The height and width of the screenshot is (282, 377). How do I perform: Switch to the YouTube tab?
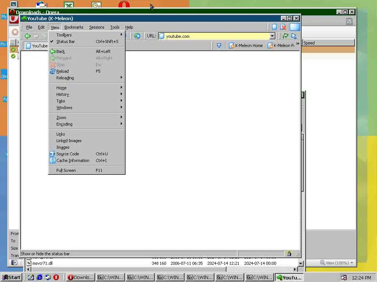point(37,46)
